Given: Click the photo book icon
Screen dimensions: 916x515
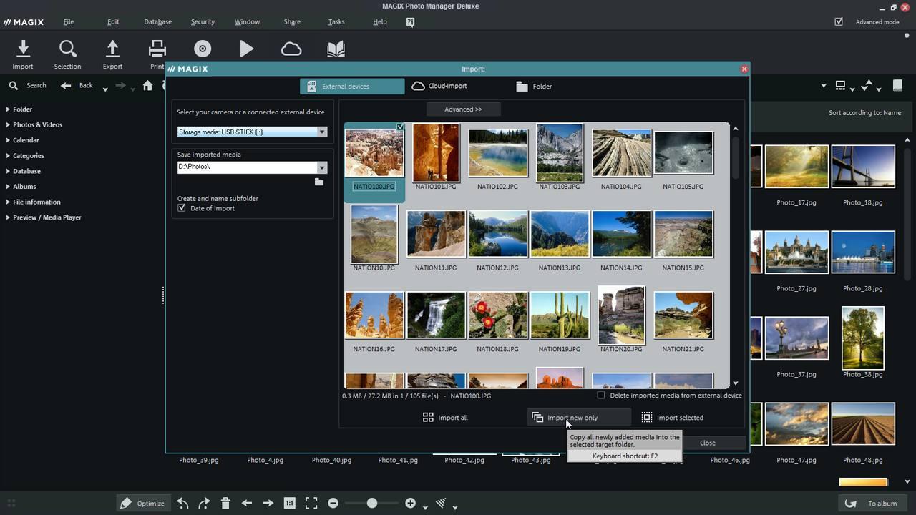Looking at the screenshot, I should coord(336,48).
